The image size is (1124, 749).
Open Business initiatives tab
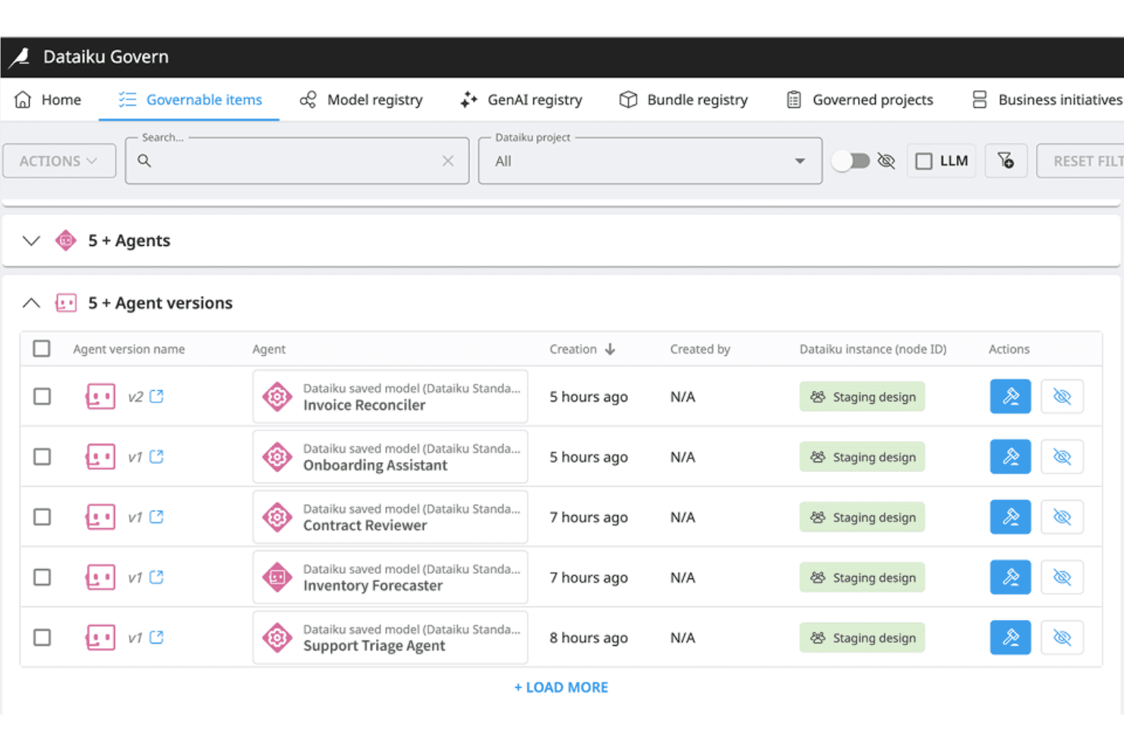click(x=1047, y=99)
